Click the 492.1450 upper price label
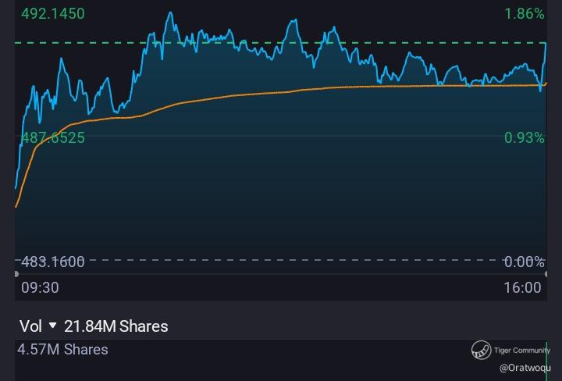 coord(53,13)
